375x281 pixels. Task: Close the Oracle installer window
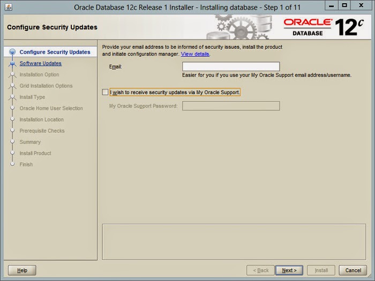pyautogui.click(x=361, y=5)
